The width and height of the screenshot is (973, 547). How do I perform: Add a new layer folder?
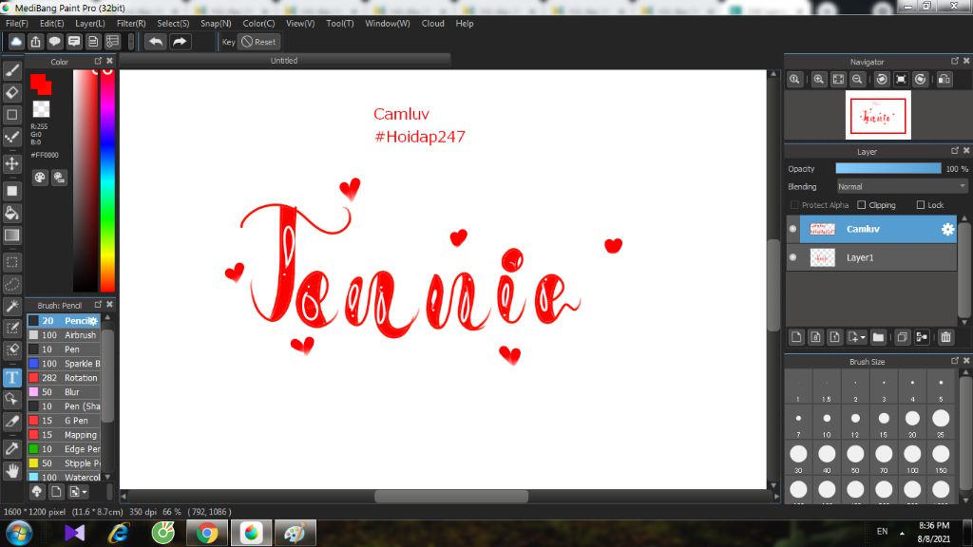click(877, 337)
